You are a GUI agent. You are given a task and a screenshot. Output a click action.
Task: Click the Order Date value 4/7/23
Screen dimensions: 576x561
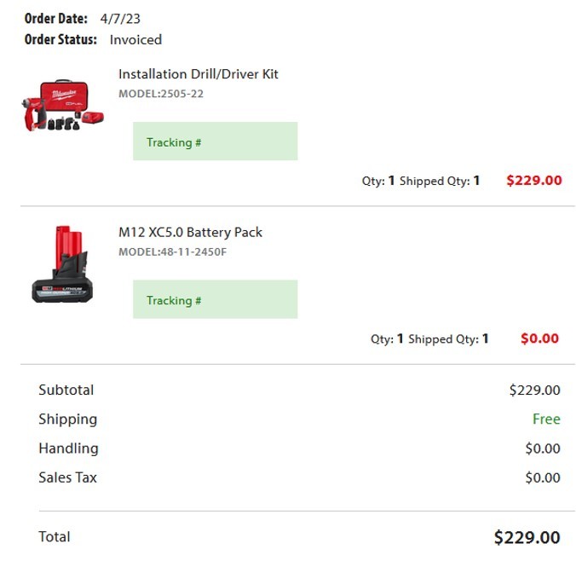tap(120, 19)
